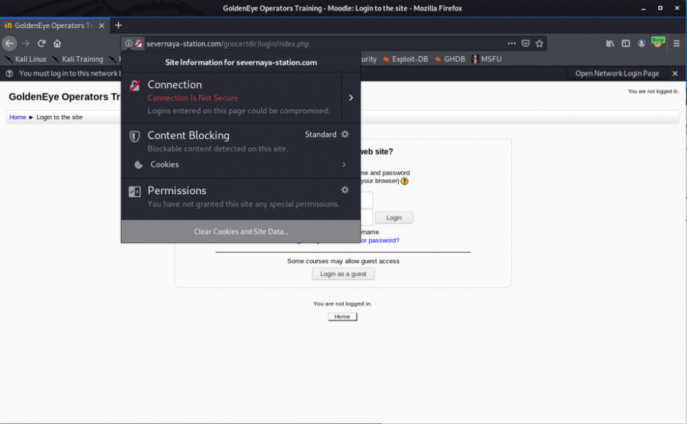687x424 pixels.
Task: Save the page to Pocket
Action: [526, 43]
